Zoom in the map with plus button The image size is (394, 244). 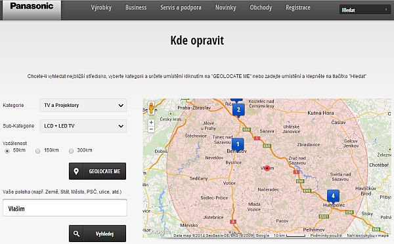(151, 123)
